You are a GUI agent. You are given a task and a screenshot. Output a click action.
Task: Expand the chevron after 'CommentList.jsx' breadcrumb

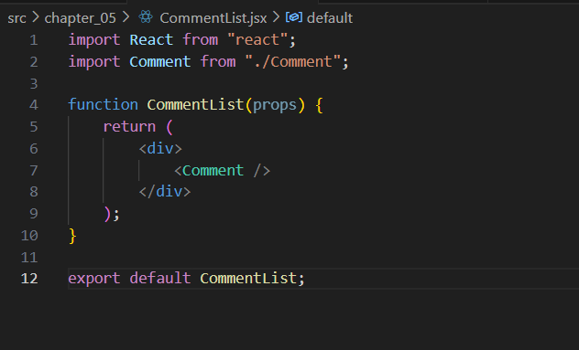[276, 17]
